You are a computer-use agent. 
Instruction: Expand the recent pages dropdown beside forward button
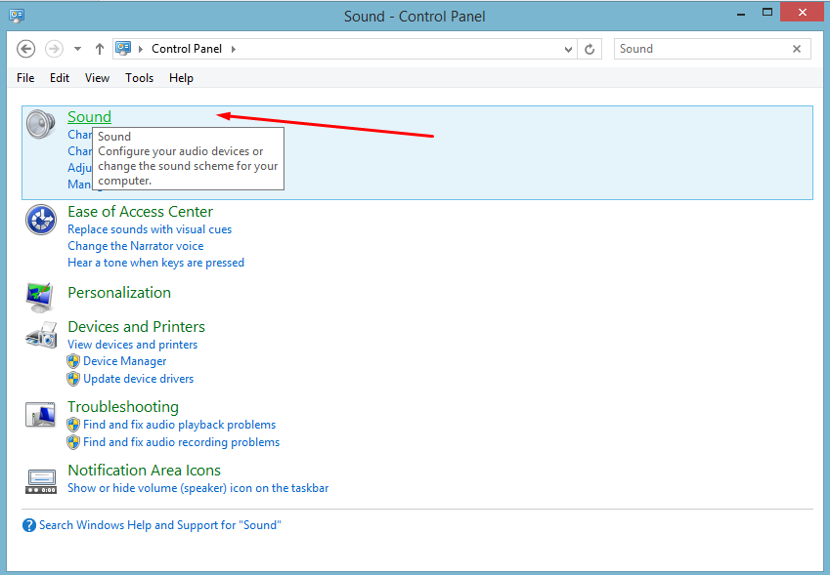coord(76,48)
